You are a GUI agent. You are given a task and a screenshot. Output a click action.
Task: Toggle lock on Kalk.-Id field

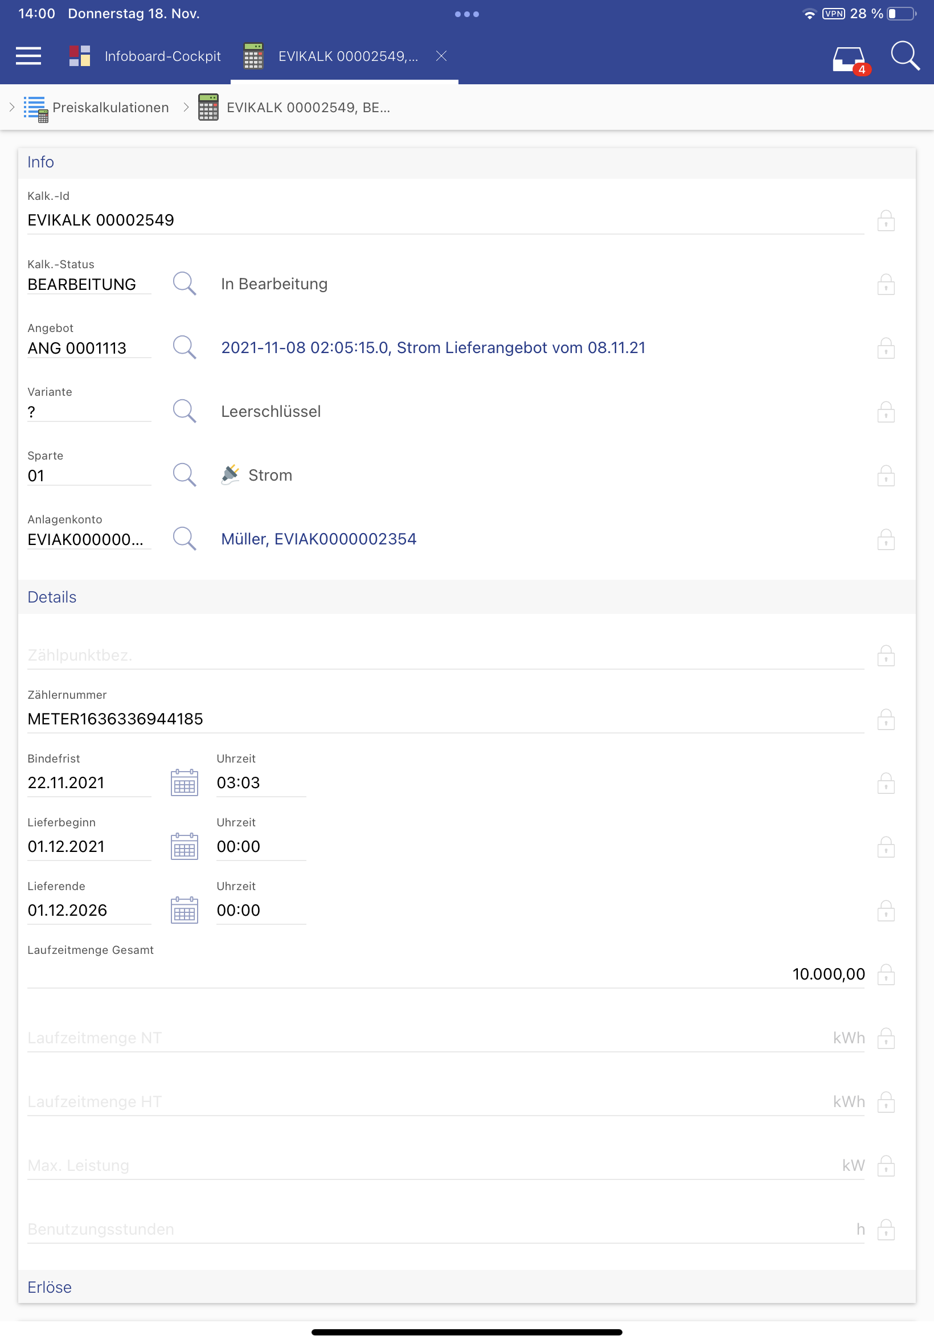pyautogui.click(x=886, y=221)
